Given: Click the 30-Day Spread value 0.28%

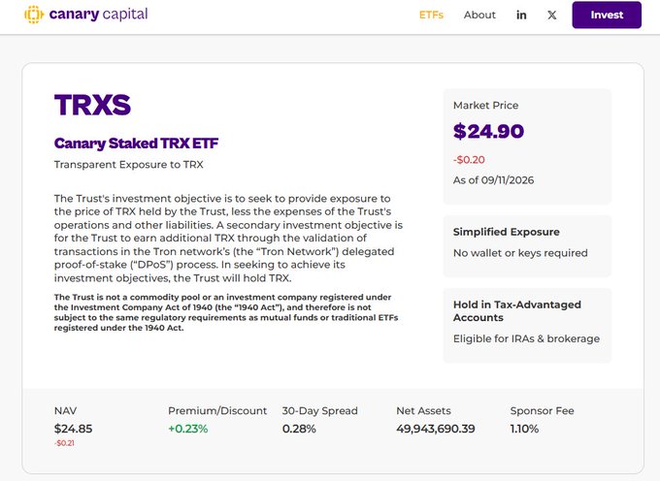Looking at the screenshot, I should tap(299, 429).
